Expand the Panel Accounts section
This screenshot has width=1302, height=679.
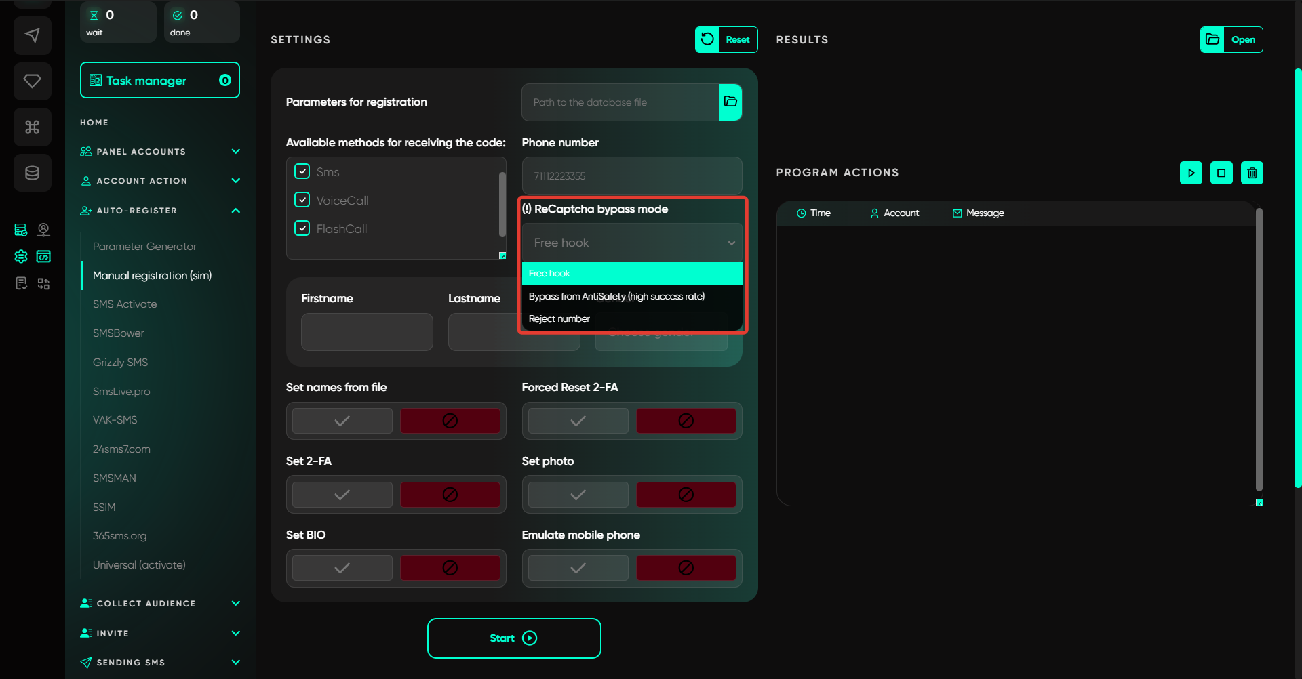[x=235, y=151]
